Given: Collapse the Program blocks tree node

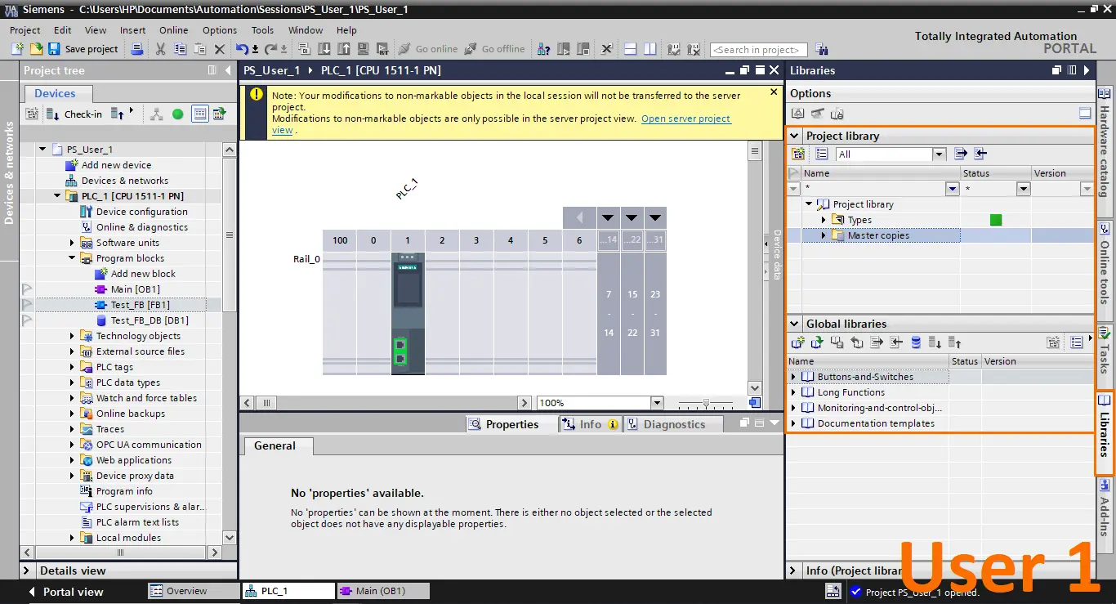Looking at the screenshot, I should pos(72,258).
